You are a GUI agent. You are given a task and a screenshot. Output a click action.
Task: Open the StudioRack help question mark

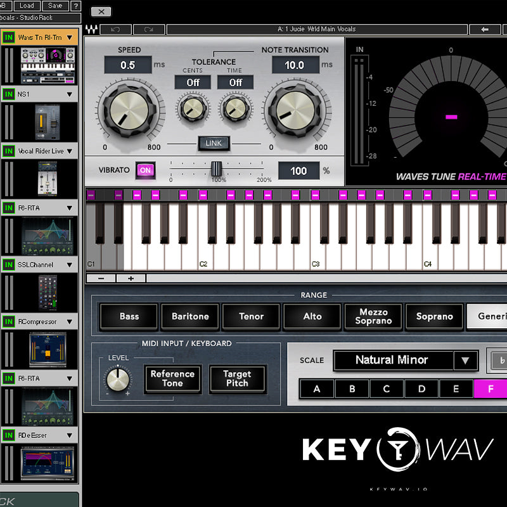click(75, 6)
